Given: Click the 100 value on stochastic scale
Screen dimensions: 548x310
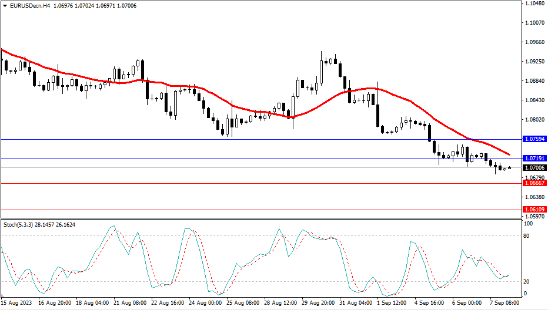Looking at the screenshot, I should (x=529, y=224).
